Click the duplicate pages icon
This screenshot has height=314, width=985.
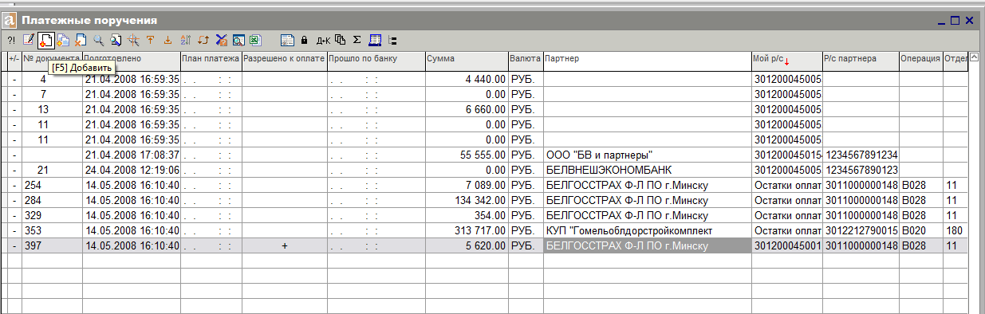coord(341,40)
